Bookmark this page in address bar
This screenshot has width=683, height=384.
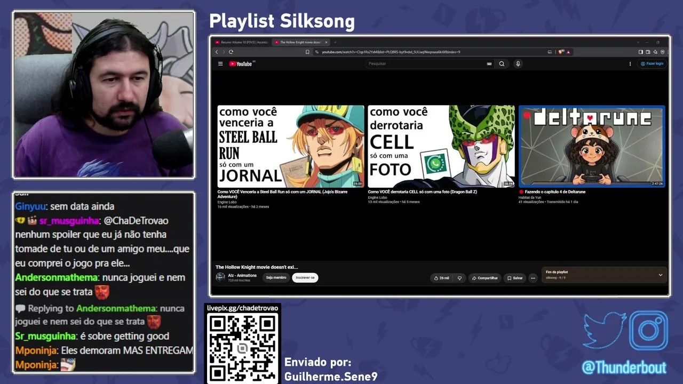pyautogui.click(x=307, y=52)
